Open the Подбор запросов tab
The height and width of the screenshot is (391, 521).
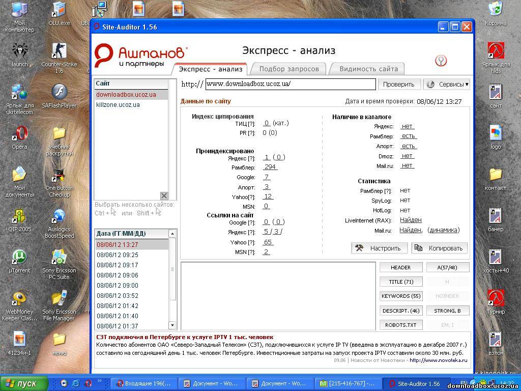[289, 69]
